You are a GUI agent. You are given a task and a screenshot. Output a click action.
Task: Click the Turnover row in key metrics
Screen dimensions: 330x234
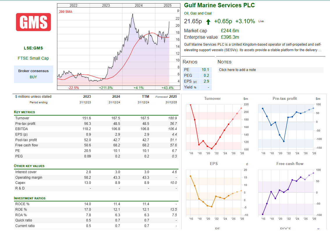(22, 118)
